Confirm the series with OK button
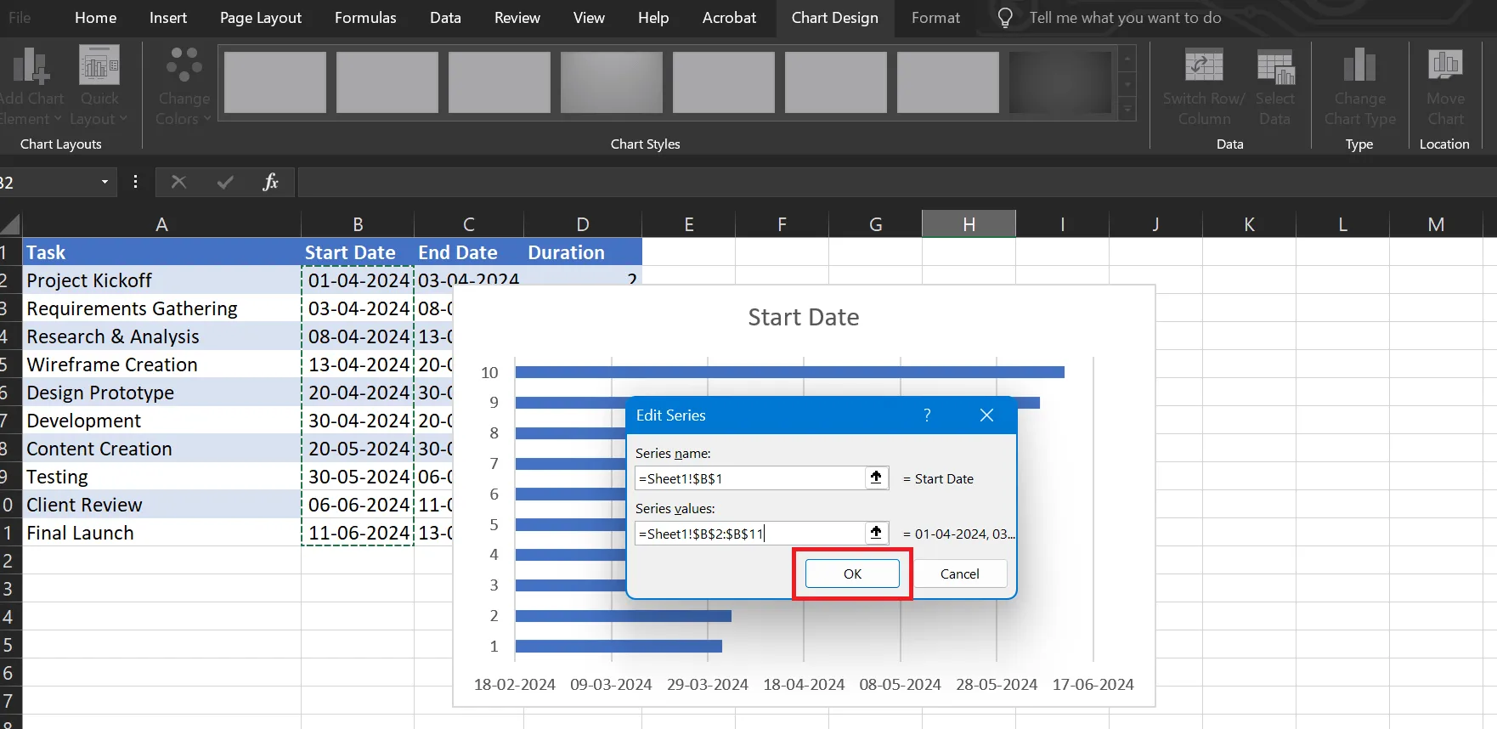The width and height of the screenshot is (1497, 729). (x=852, y=574)
